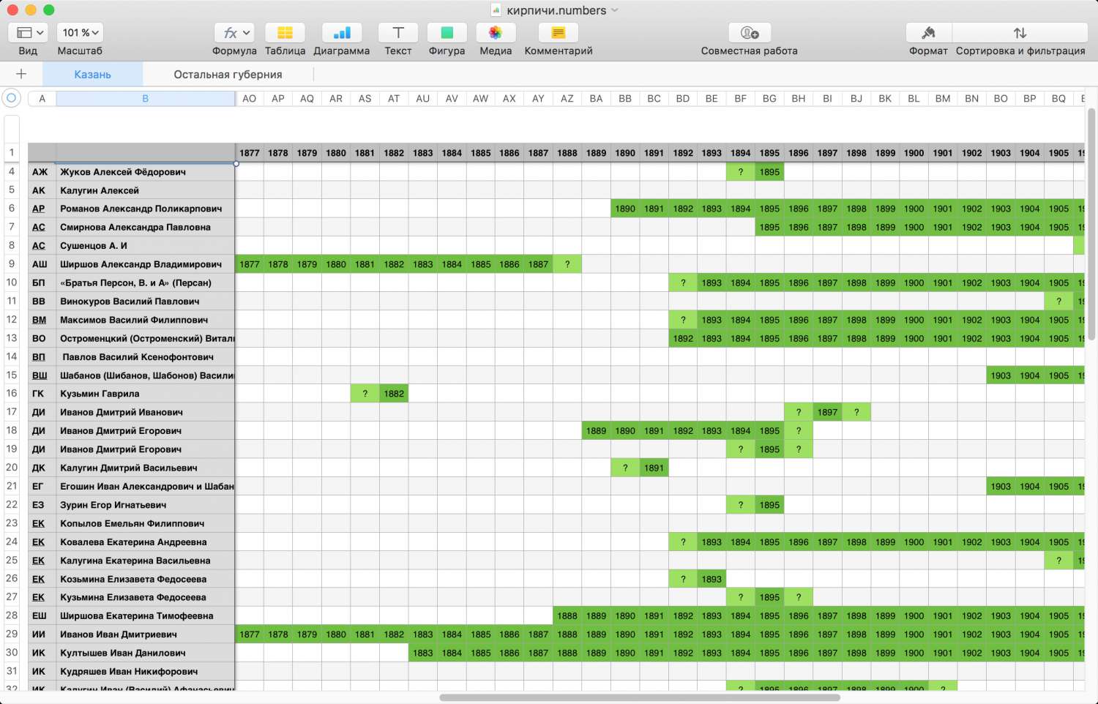This screenshot has height=704, width=1098.
Task: Select whole table via circle handle
Action: (11, 98)
